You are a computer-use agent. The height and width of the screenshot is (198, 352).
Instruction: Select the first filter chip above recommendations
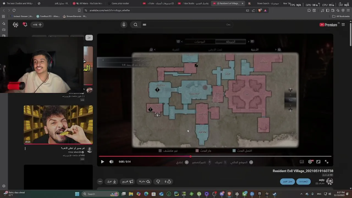[89, 37]
